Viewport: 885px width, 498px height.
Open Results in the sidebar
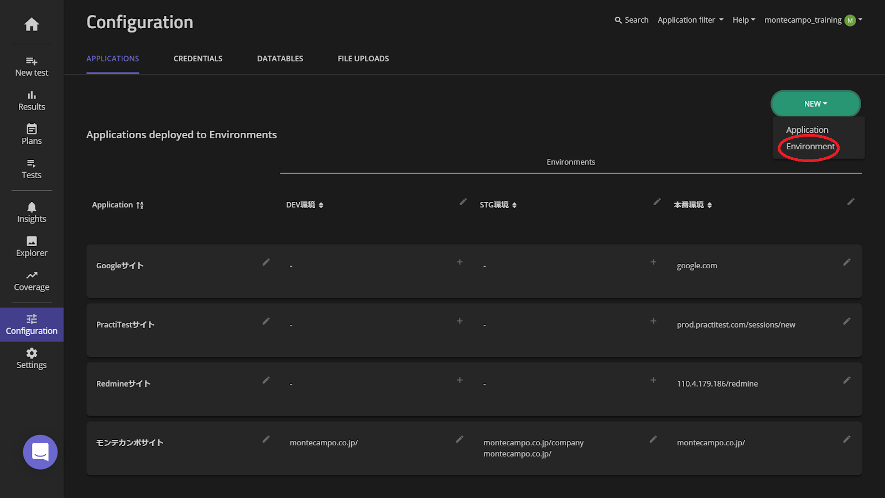pyautogui.click(x=32, y=101)
